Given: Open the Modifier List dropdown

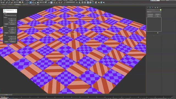Looking at the screenshot, I should pyautogui.click(x=154, y=12).
